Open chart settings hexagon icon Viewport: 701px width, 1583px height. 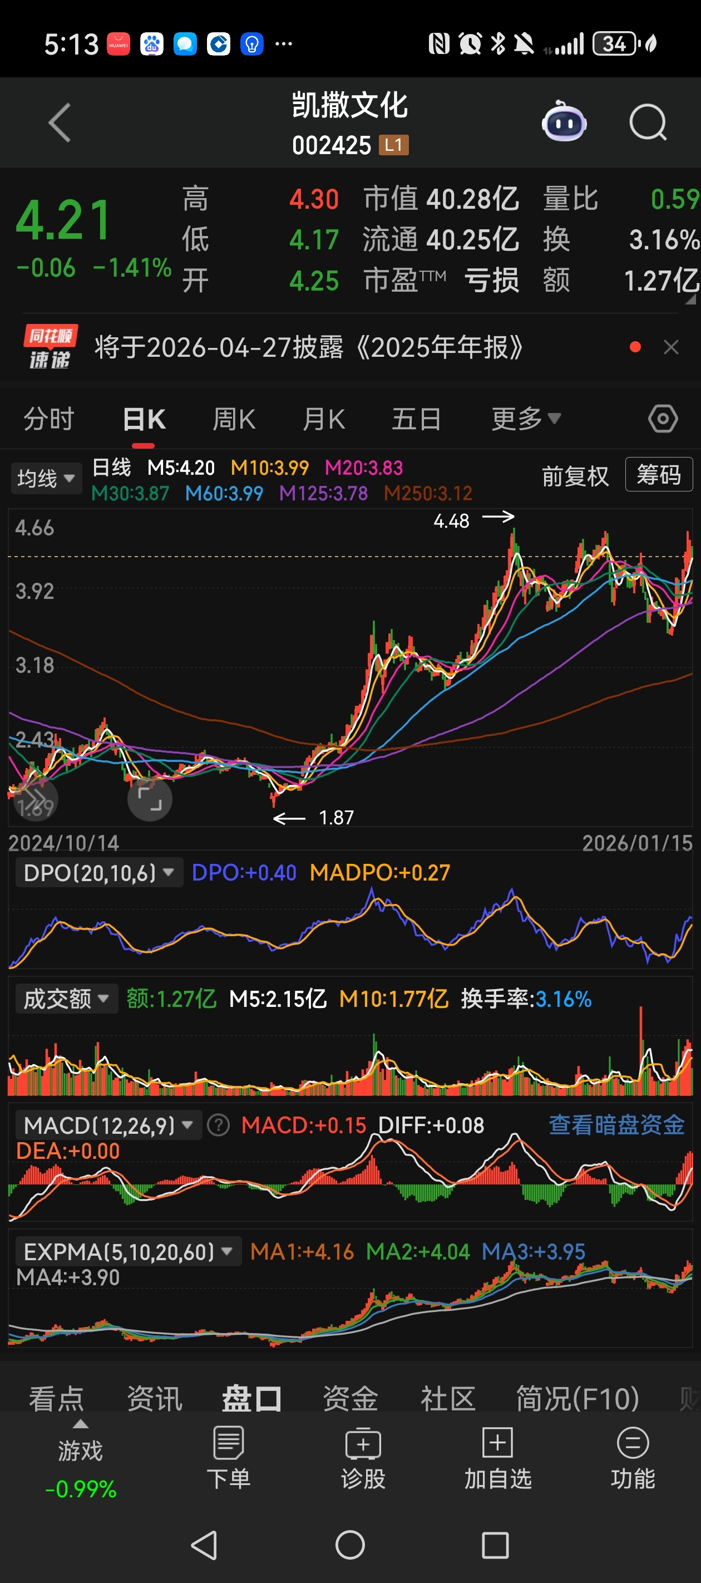tap(663, 419)
